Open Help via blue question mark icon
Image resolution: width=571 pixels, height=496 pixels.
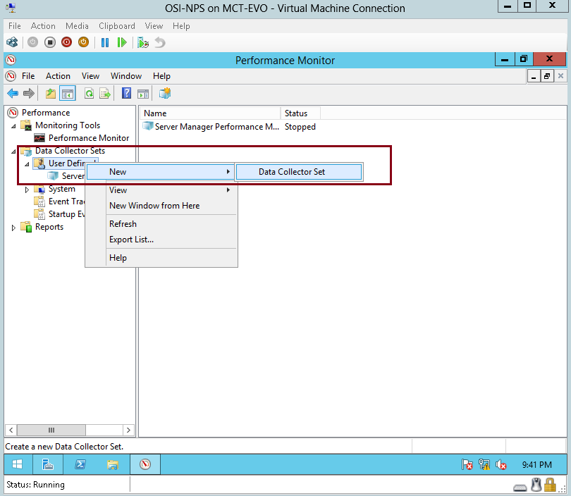click(127, 93)
